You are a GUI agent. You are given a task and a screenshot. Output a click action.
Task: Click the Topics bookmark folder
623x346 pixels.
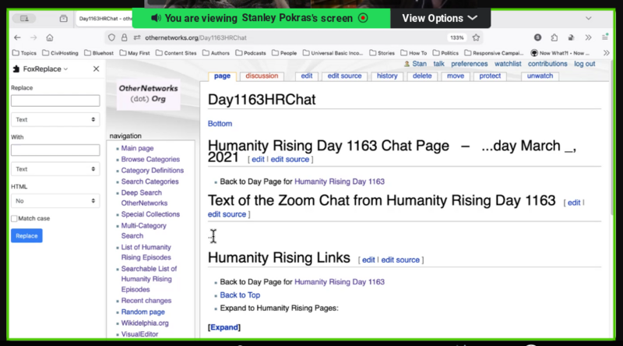[24, 53]
